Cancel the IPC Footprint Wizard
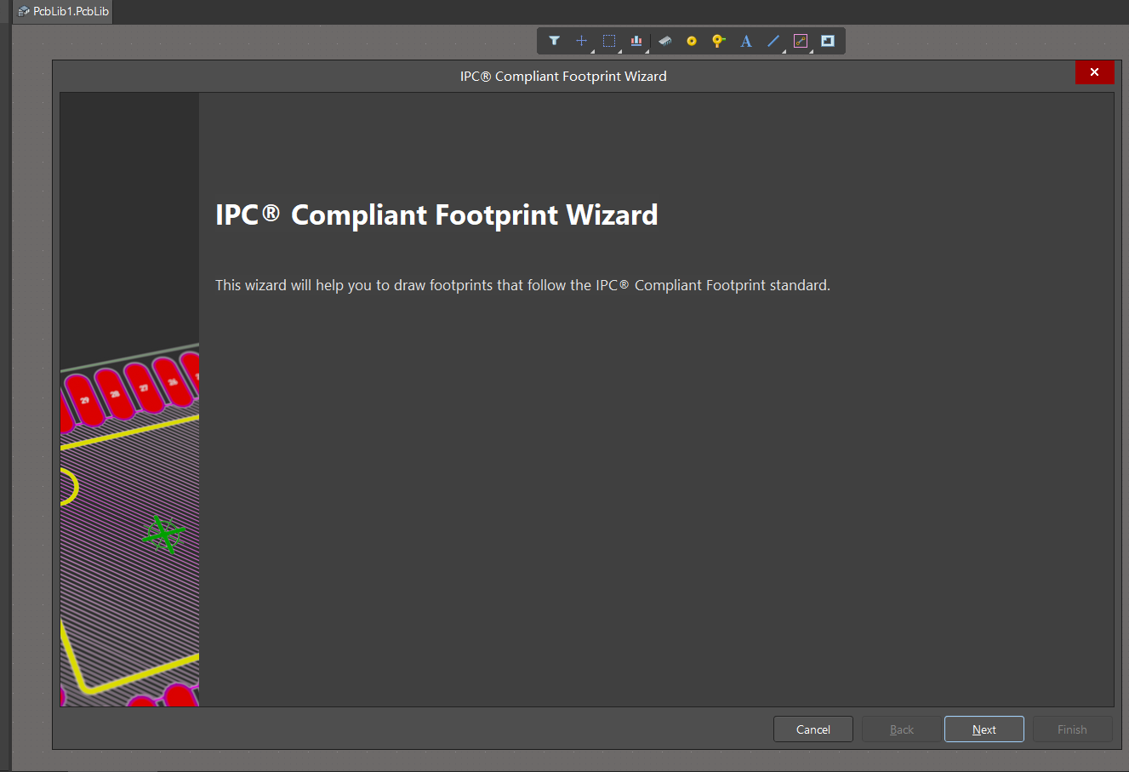1129x772 pixels. (813, 729)
